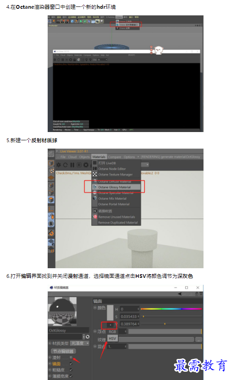231x380 pixels.
Task: Click the animation dot beside 浮点
Action: coord(95,331)
